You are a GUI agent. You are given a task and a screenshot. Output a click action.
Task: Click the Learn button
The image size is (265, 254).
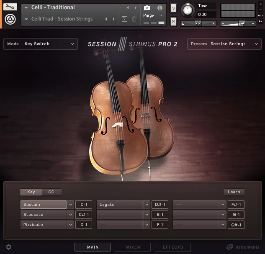(x=234, y=192)
